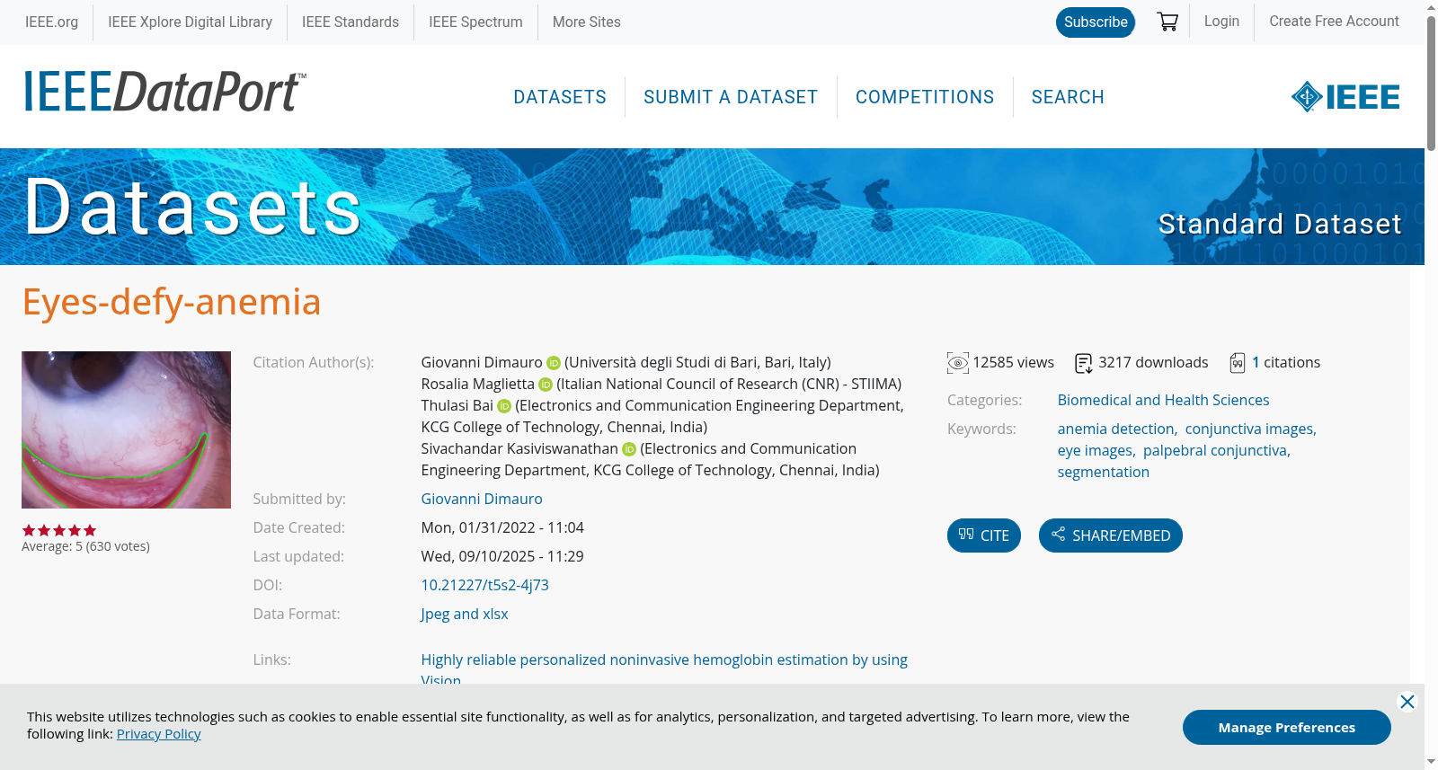Viewport: 1438px width, 770px height.
Task: Go to the Competitions page
Action: [925, 97]
